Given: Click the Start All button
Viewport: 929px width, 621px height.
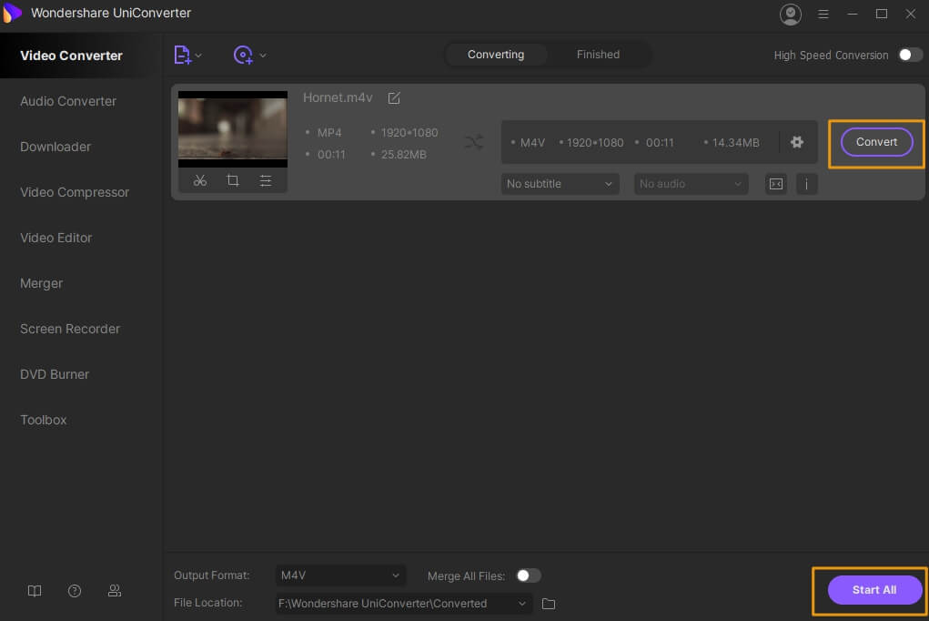Looking at the screenshot, I should [873, 590].
